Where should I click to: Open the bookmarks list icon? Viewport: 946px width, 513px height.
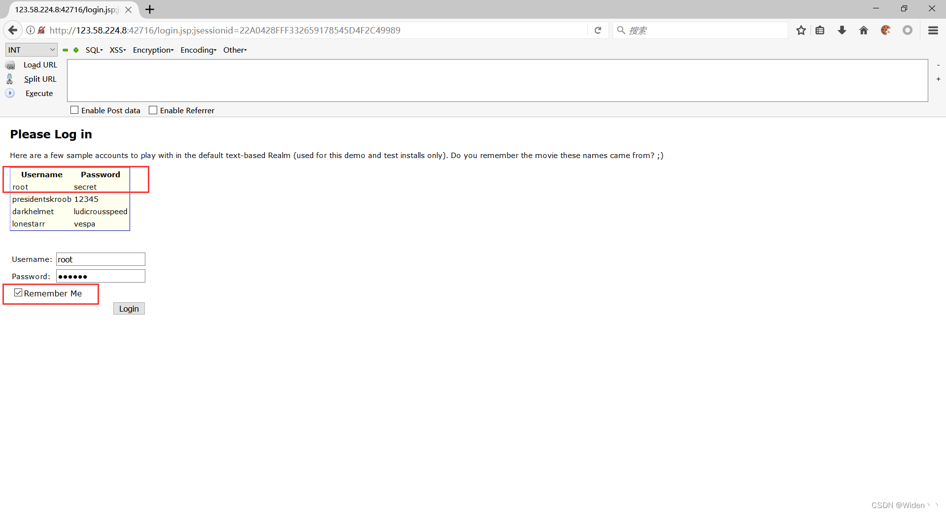click(x=820, y=30)
